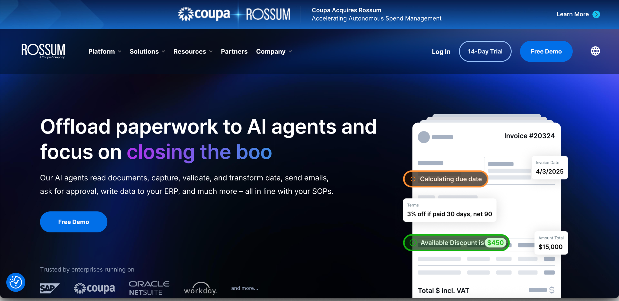Expand the Resources dropdown chevron
Image resolution: width=619 pixels, height=301 pixels.
[211, 51]
